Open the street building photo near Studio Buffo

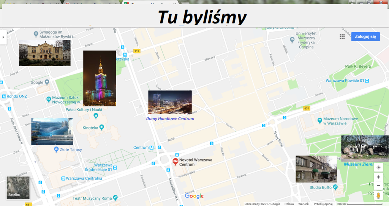[316, 169]
